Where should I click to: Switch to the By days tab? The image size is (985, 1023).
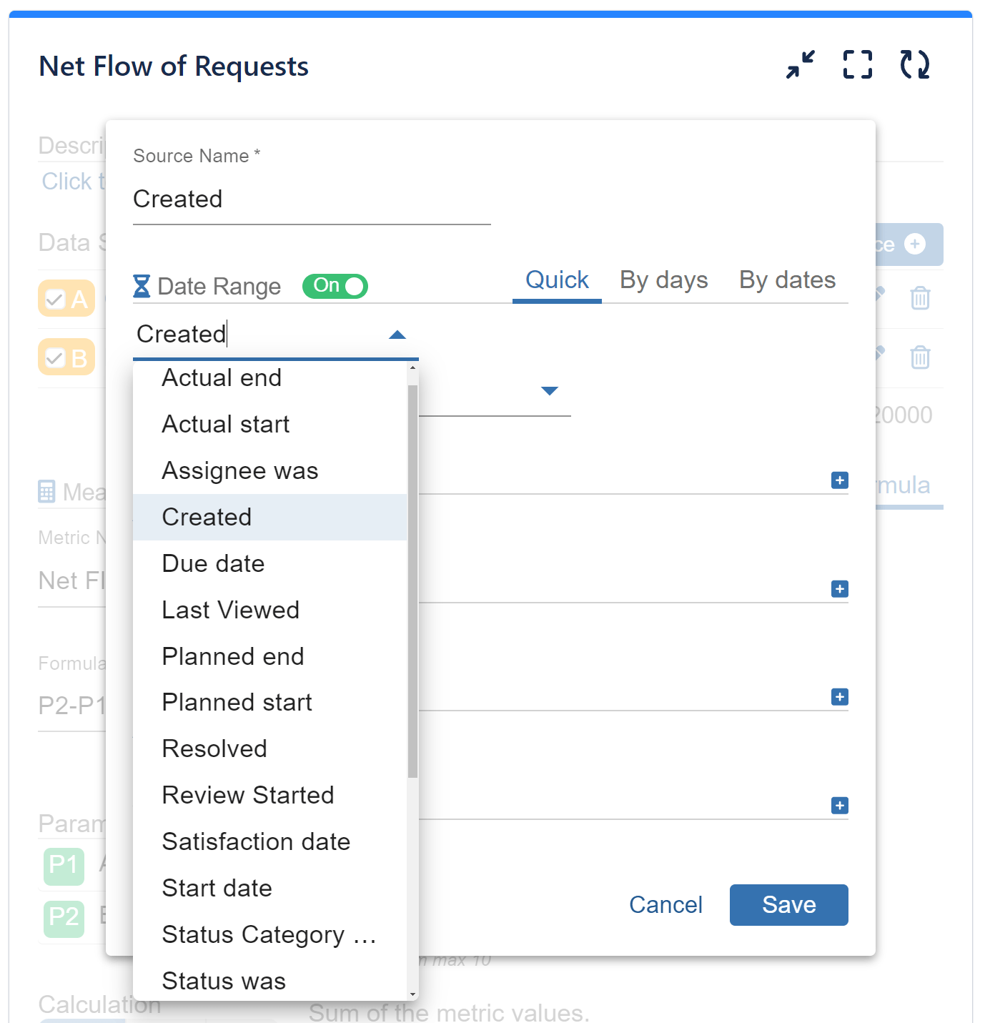click(663, 280)
